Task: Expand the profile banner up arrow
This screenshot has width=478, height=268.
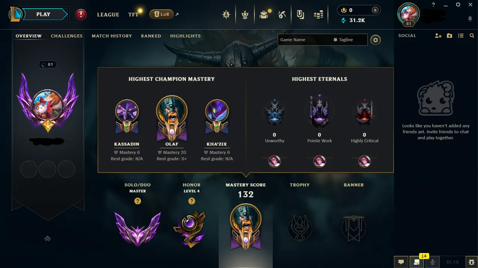Action: (x=47, y=238)
